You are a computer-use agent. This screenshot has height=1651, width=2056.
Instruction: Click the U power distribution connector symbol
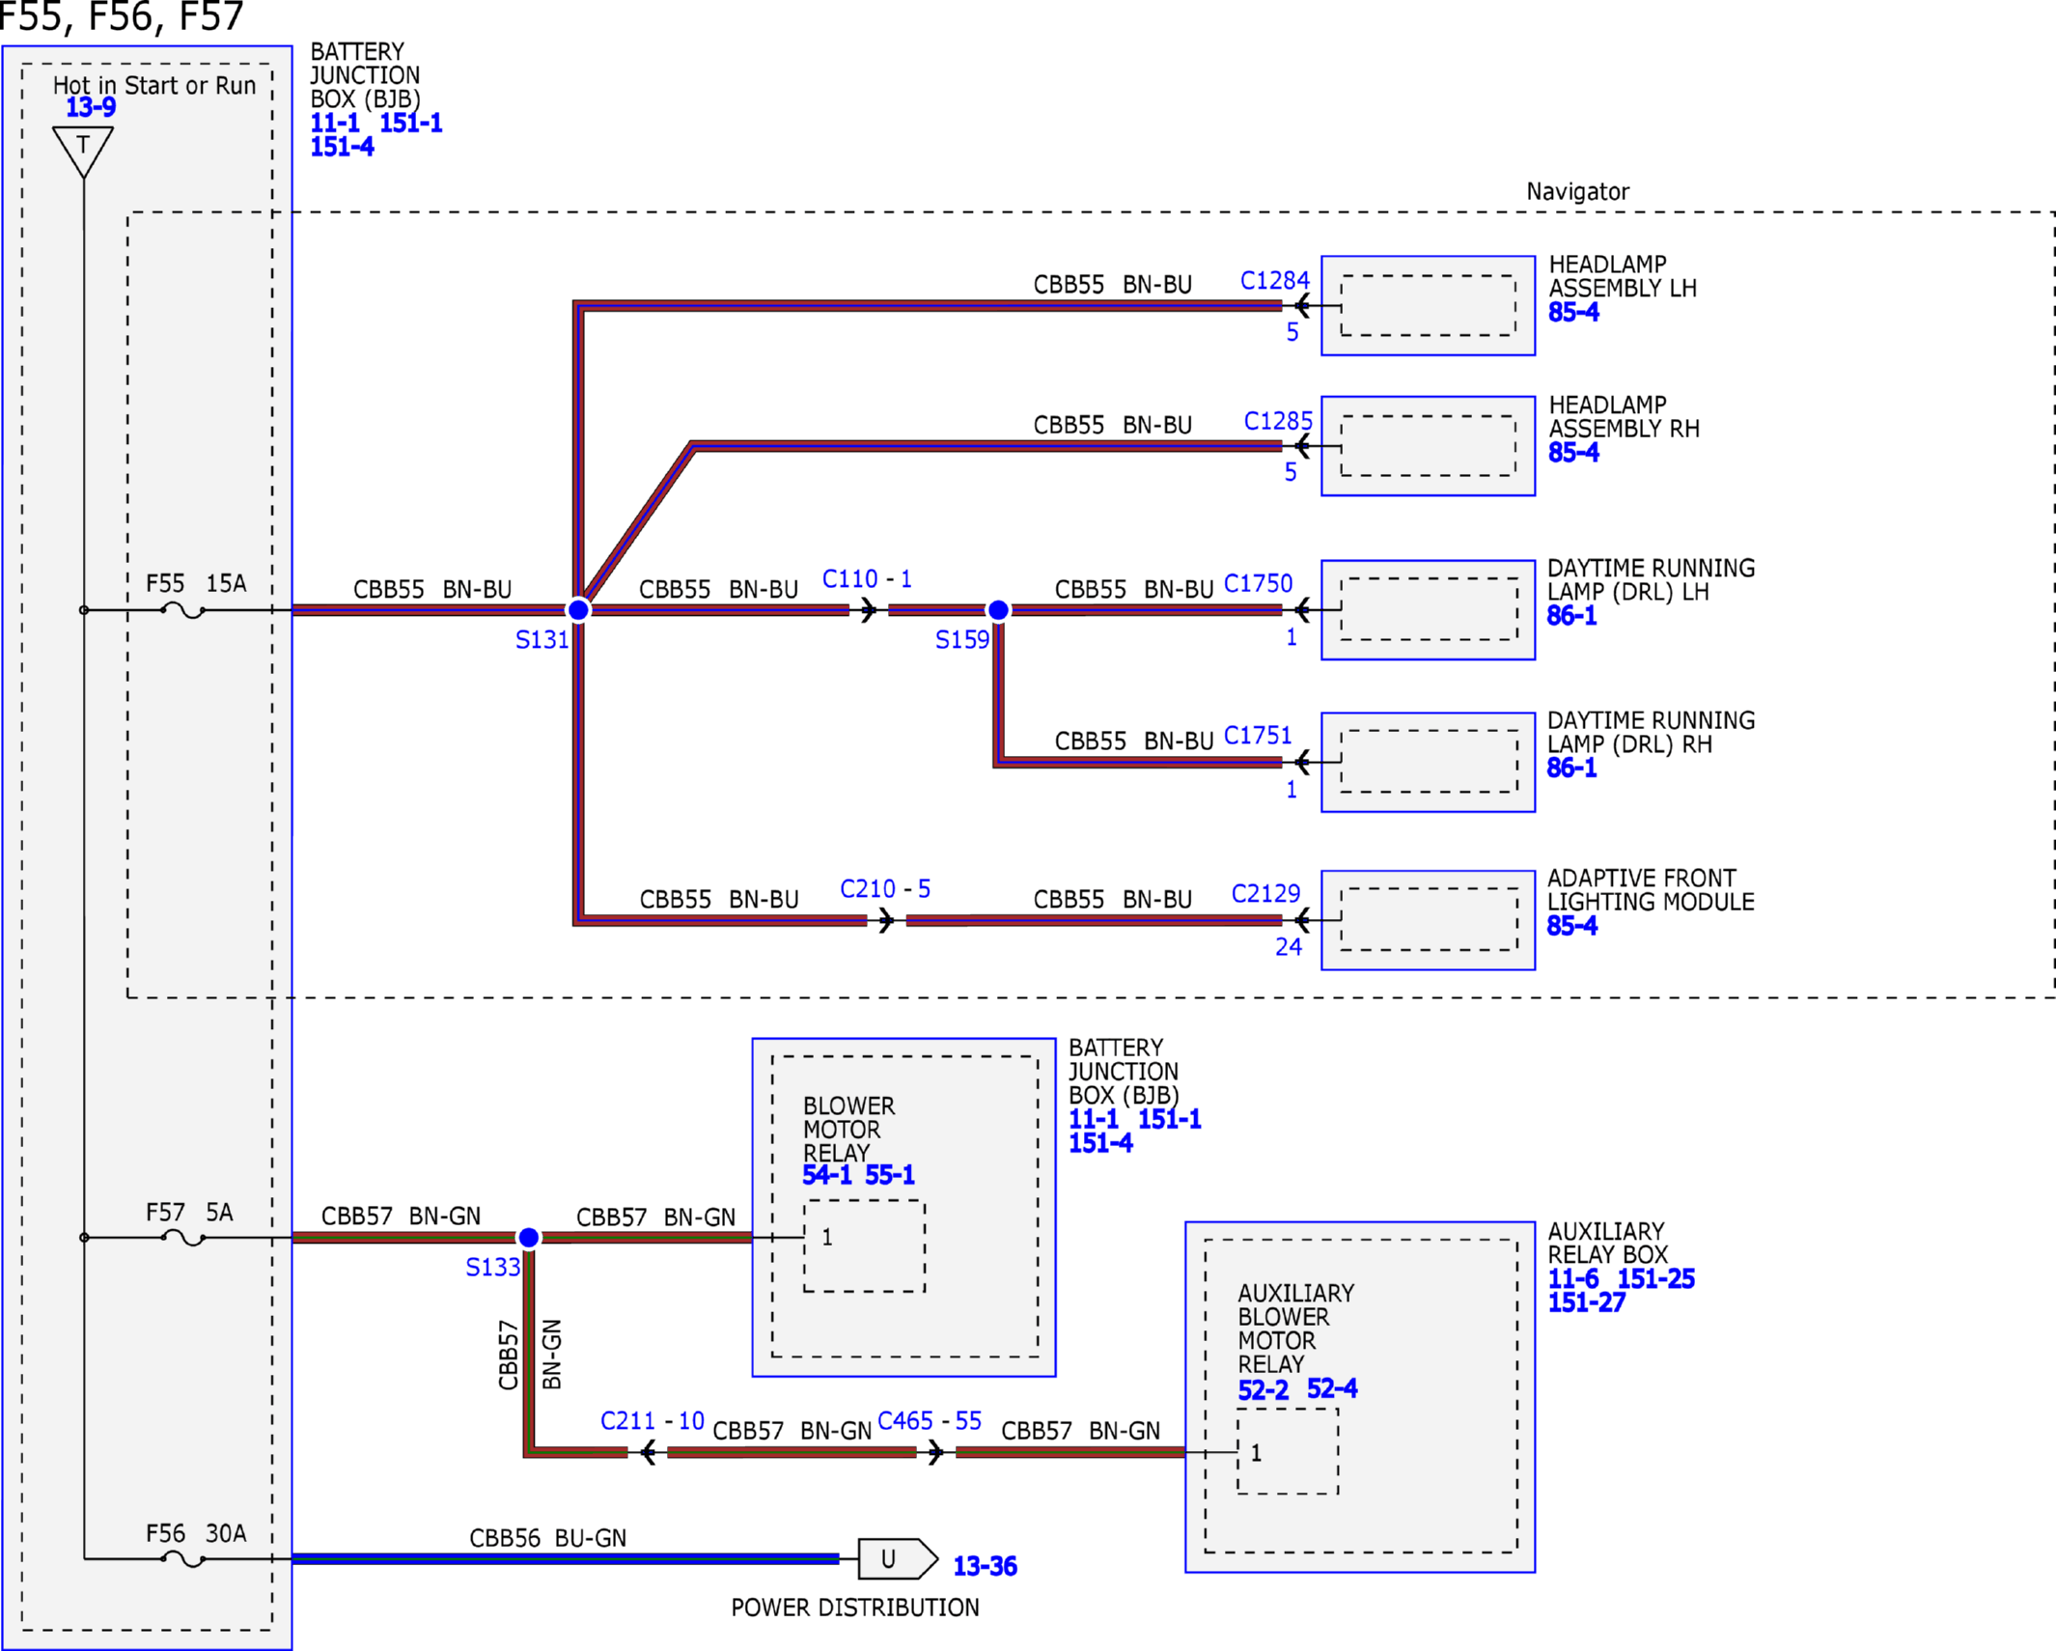(897, 1558)
